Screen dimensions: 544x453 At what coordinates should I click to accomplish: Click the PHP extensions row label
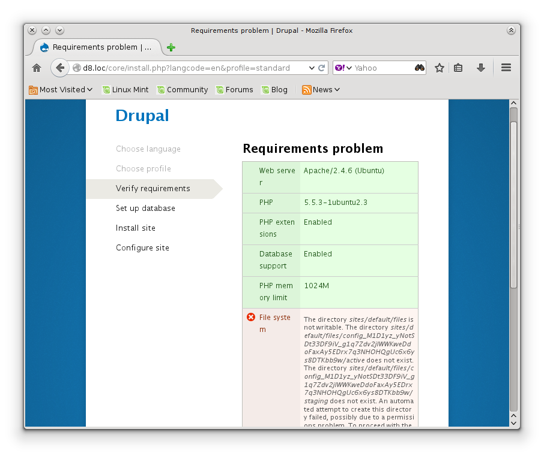(x=277, y=228)
